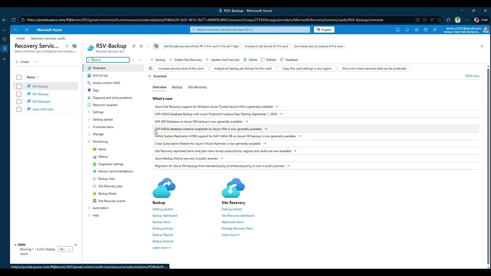
Task: Click the vaults list horizontal scrollbar
Action: (x=21, y=245)
